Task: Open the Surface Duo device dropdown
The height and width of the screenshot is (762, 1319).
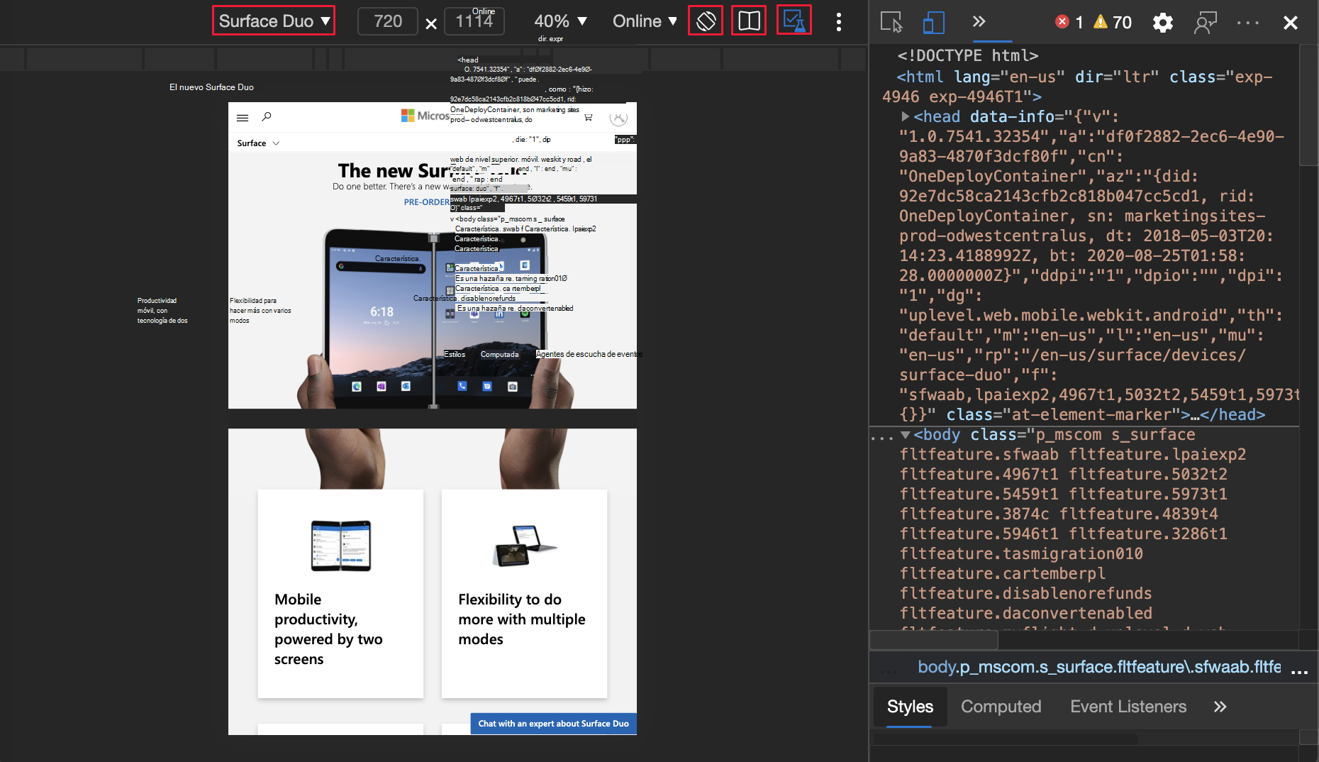Action: point(273,21)
